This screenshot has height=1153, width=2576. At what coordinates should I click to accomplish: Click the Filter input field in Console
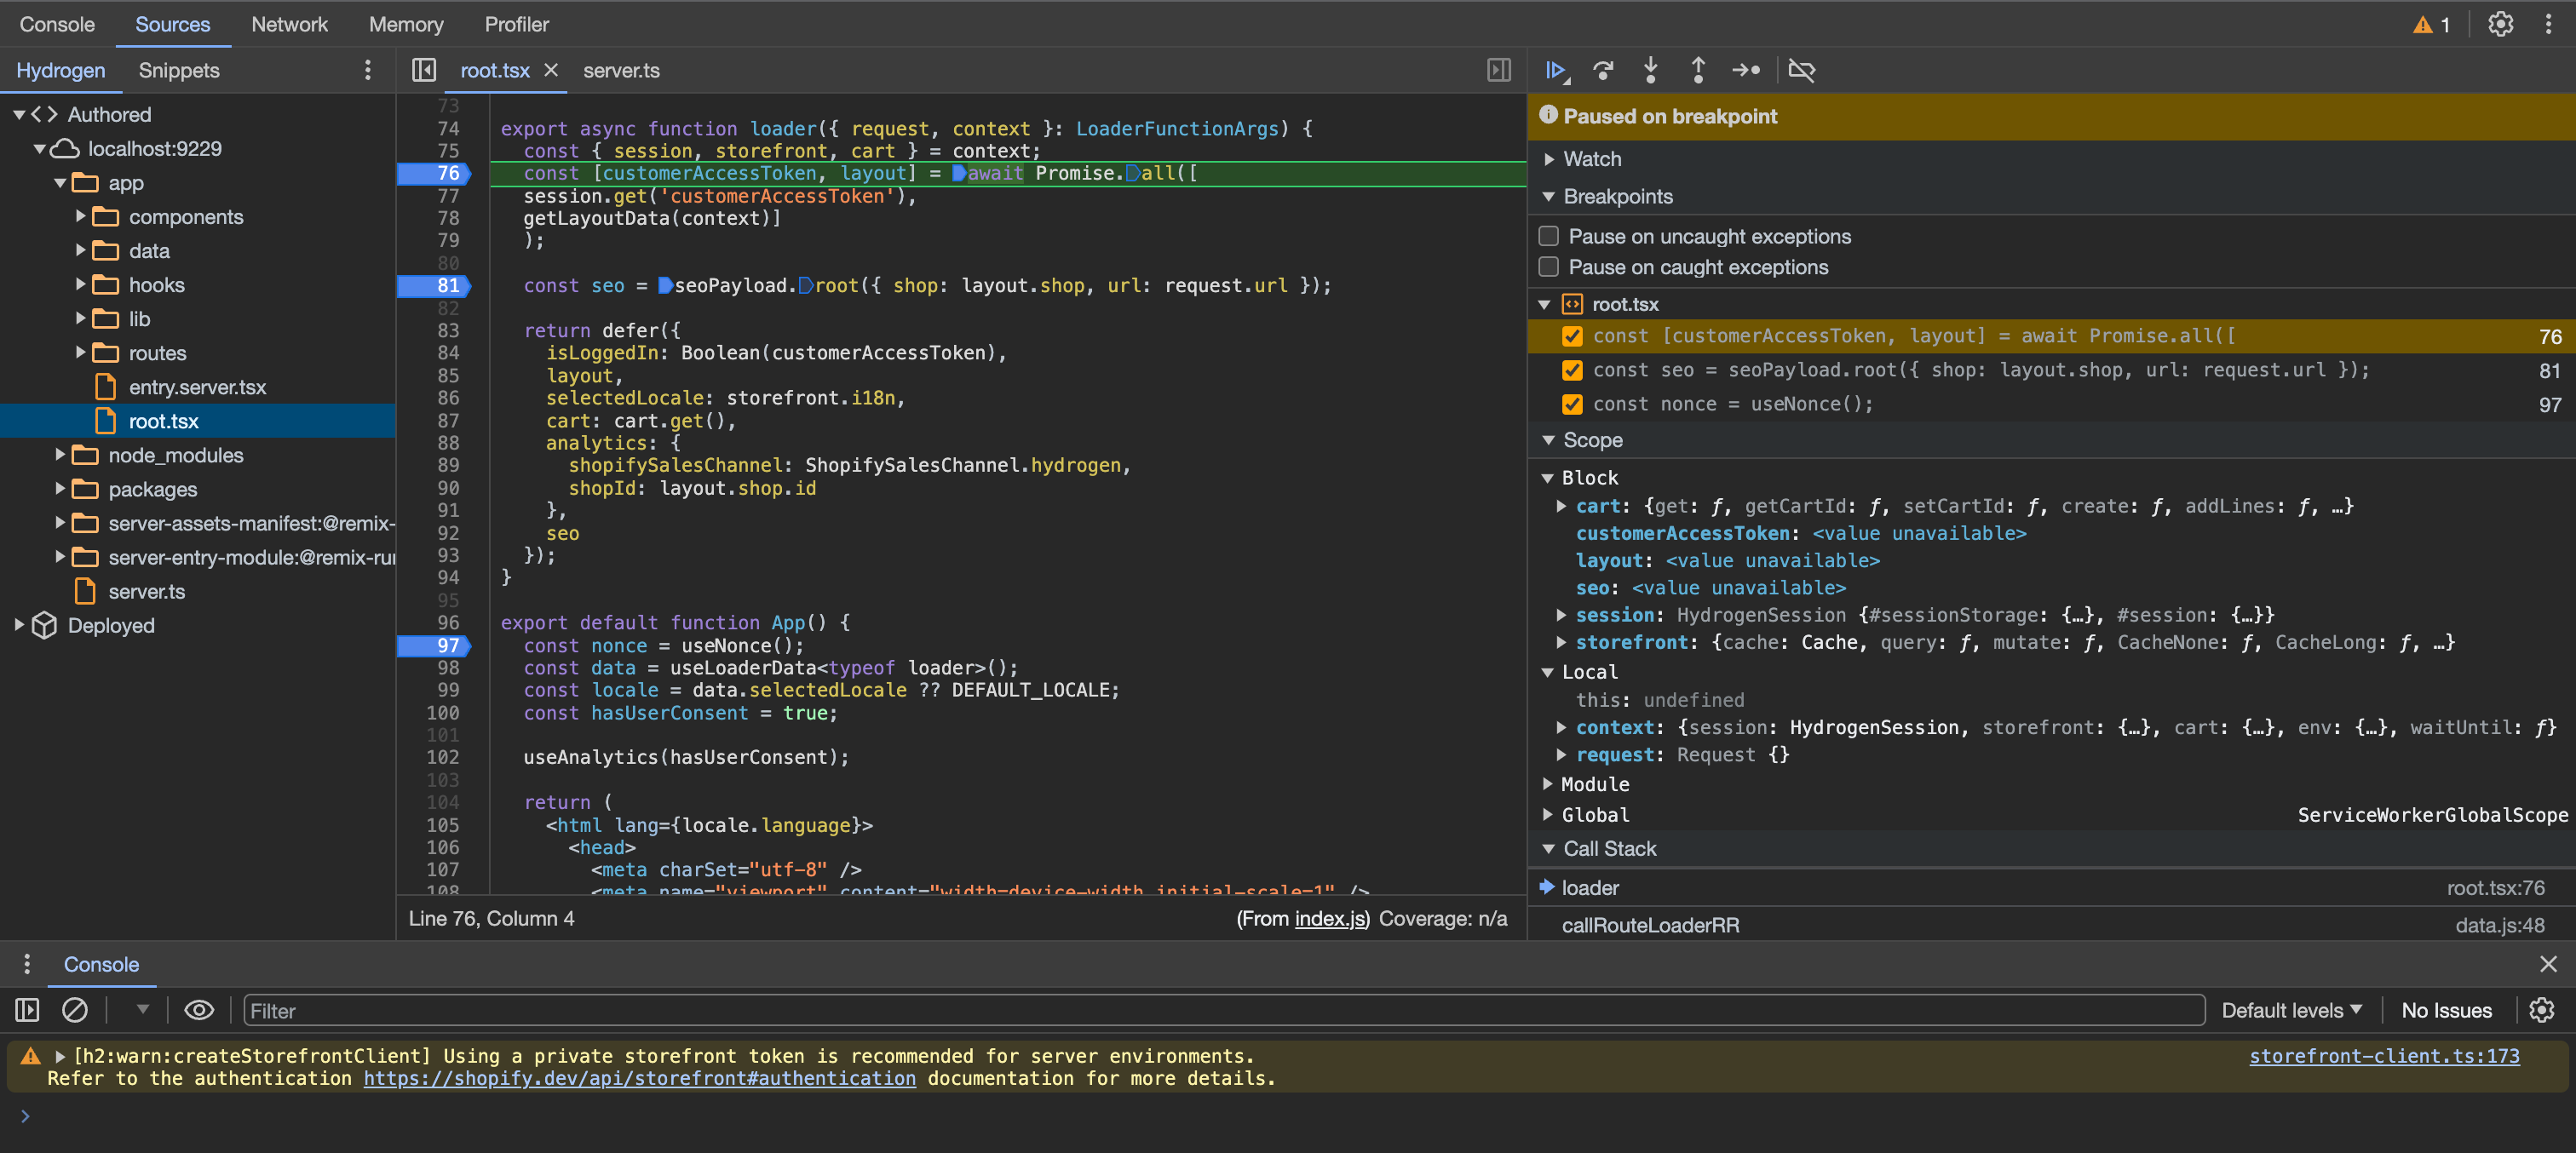pos(1224,1007)
